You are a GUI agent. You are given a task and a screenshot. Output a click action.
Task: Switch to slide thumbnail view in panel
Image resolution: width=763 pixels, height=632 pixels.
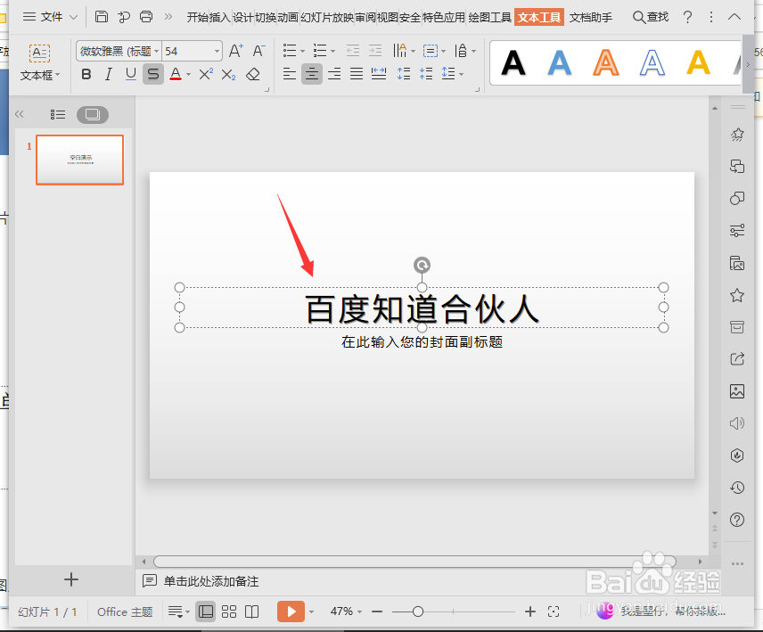93,115
